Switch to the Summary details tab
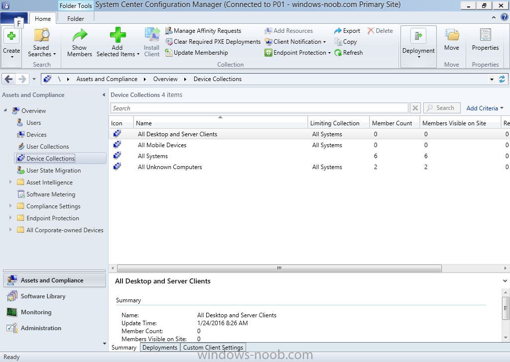Screen dimensions: 510x362 (124, 348)
